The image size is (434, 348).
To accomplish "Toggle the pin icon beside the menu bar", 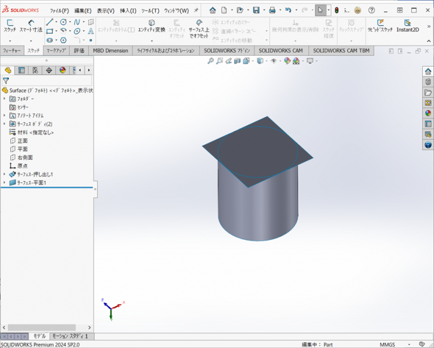I will tap(196, 10).
